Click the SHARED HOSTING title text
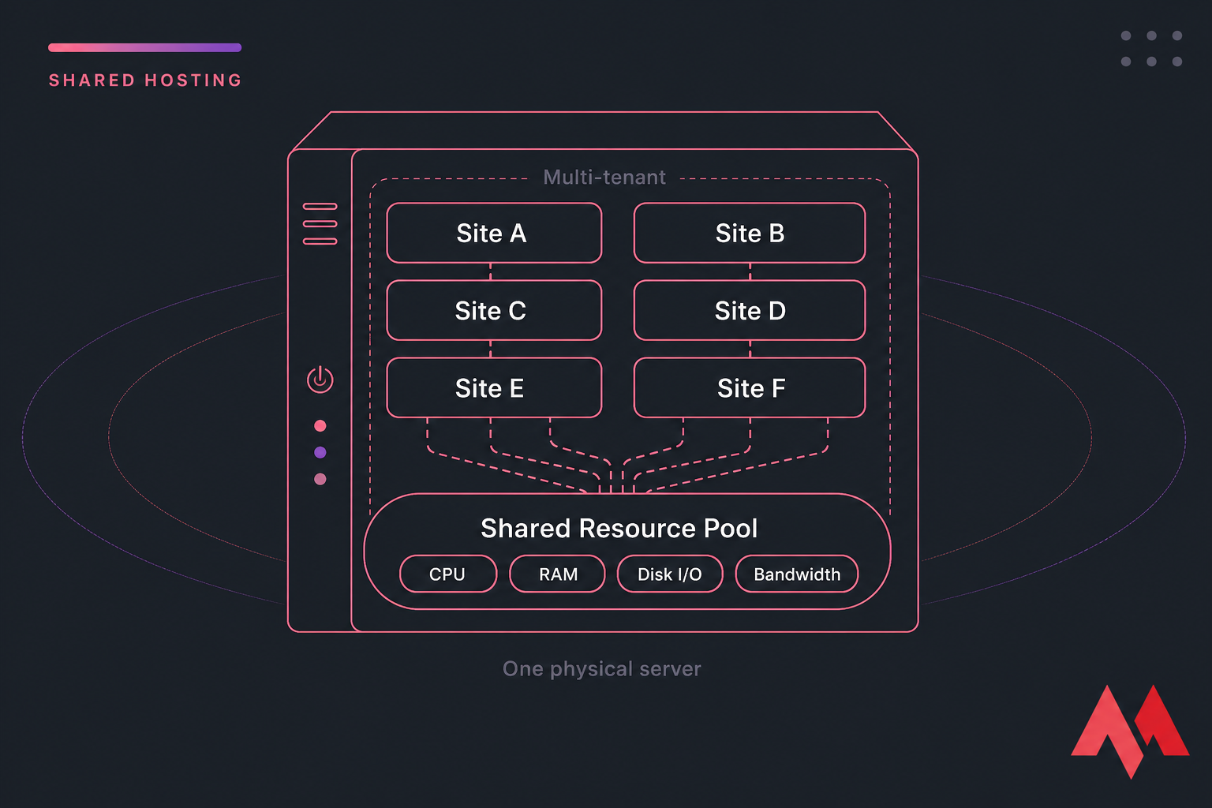This screenshot has width=1212, height=808. [145, 80]
